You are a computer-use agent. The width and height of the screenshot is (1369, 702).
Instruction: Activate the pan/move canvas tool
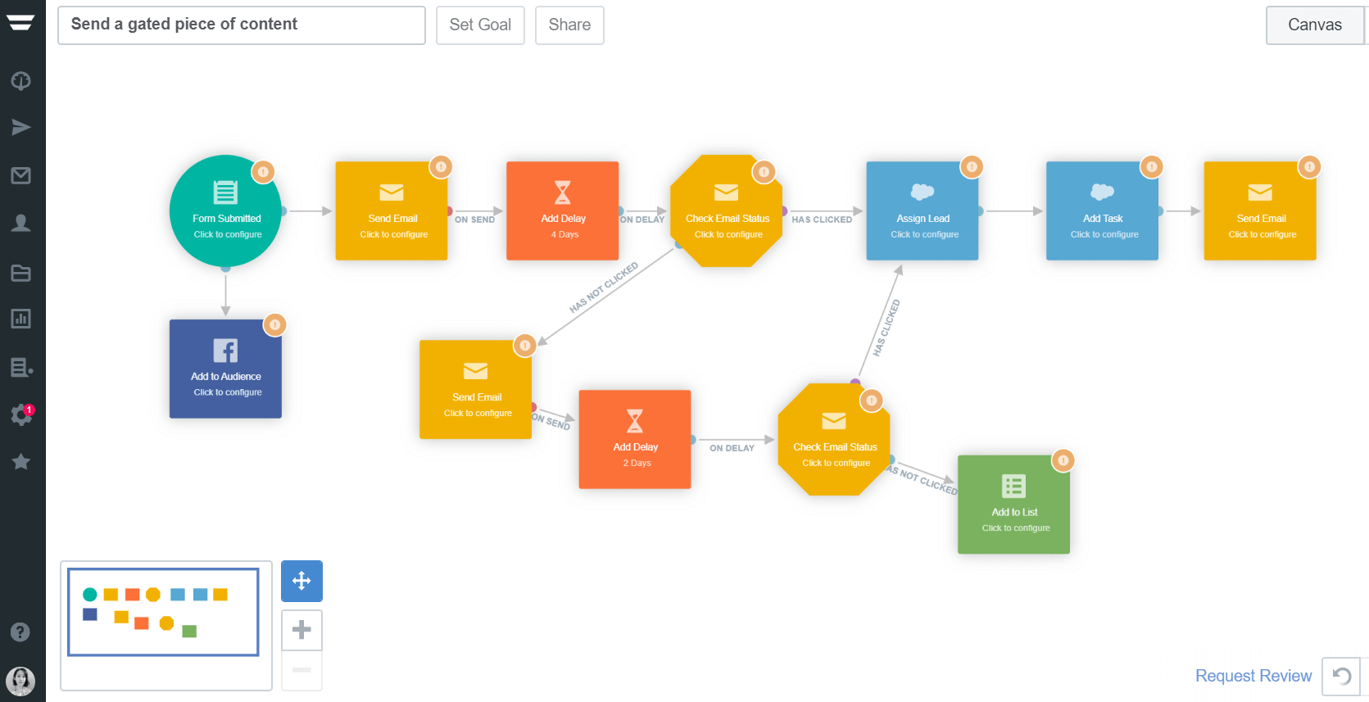click(x=301, y=581)
